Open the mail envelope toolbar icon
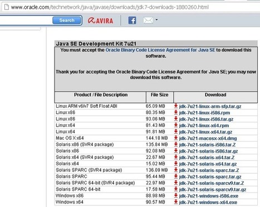 click(x=148, y=21)
